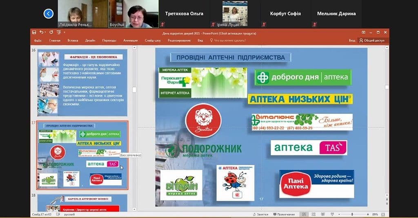Select the 'аптека TAS' logo
The image size is (418, 218).
tap(309, 148)
